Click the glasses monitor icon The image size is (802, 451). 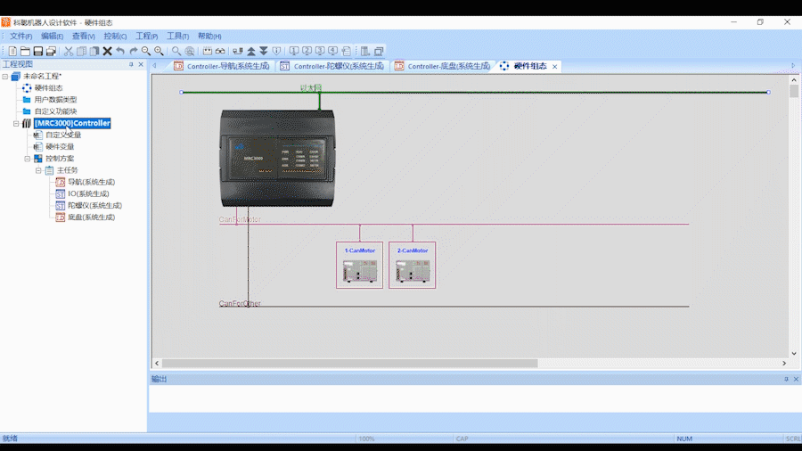coord(220,51)
